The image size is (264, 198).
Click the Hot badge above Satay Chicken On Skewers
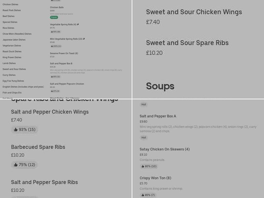click(x=144, y=138)
